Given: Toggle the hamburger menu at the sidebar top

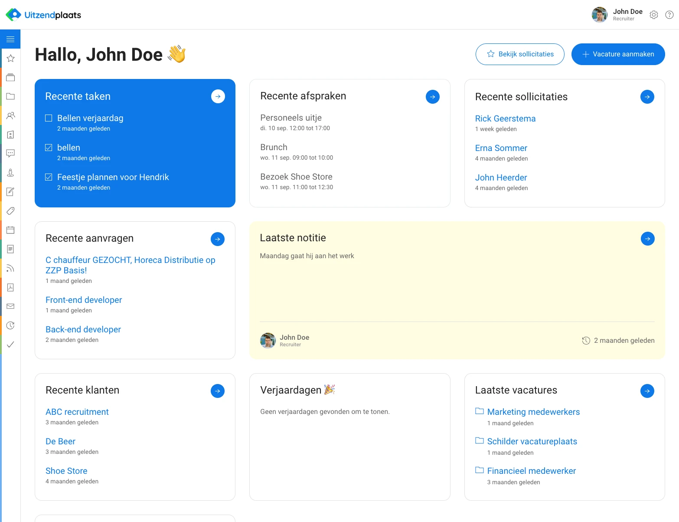Looking at the screenshot, I should 10,39.
